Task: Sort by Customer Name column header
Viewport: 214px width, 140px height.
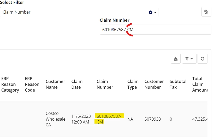Action: (55, 84)
